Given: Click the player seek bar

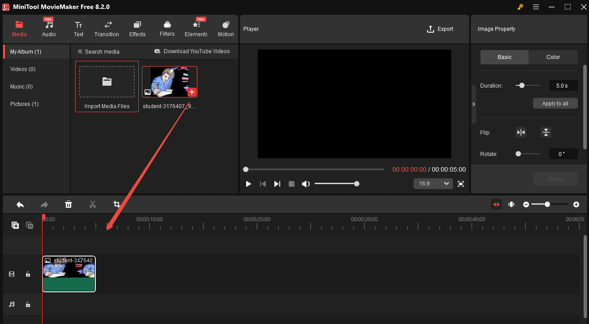Looking at the screenshot, I should tap(314, 169).
